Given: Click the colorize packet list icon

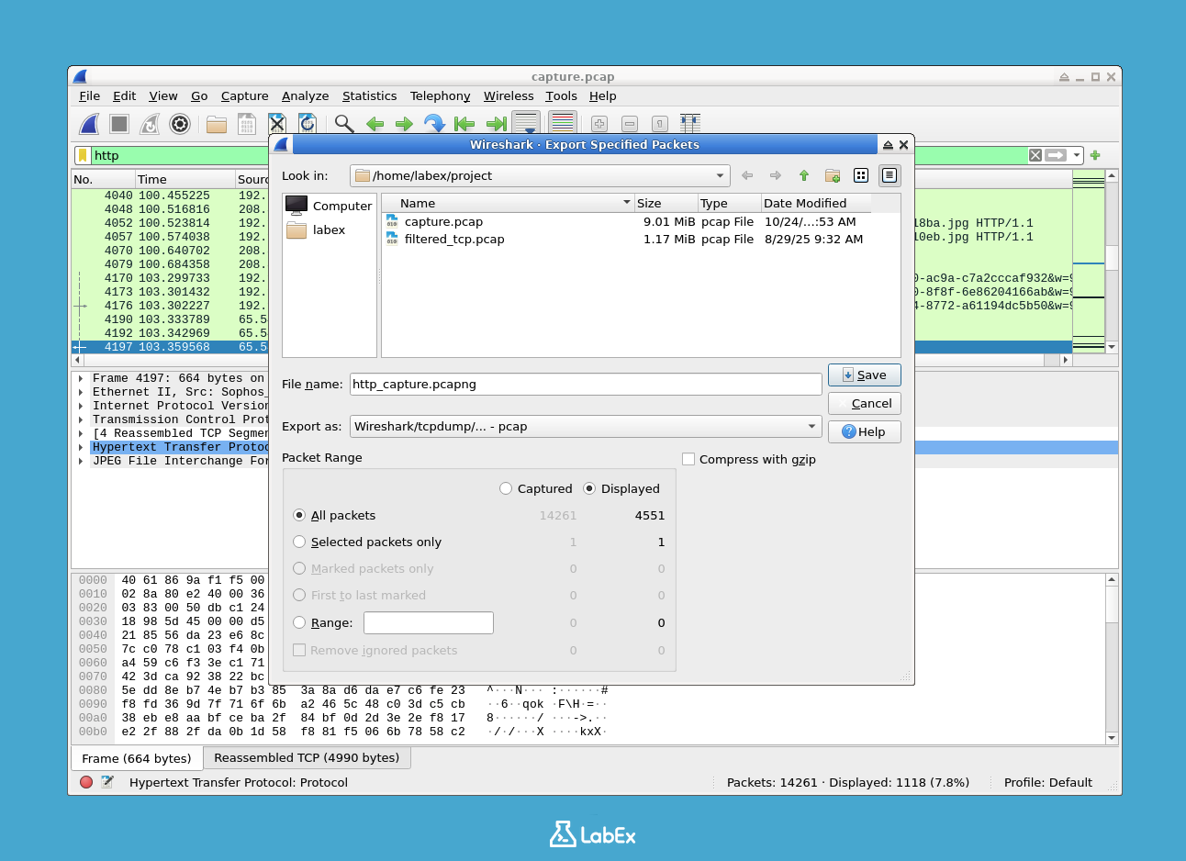Looking at the screenshot, I should (x=563, y=122).
